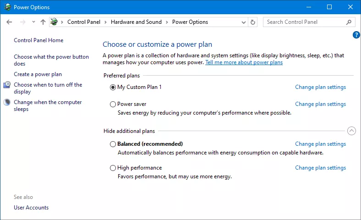Select the Balanced (recommended) plan
The height and width of the screenshot is (220, 361).
pyautogui.click(x=113, y=144)
